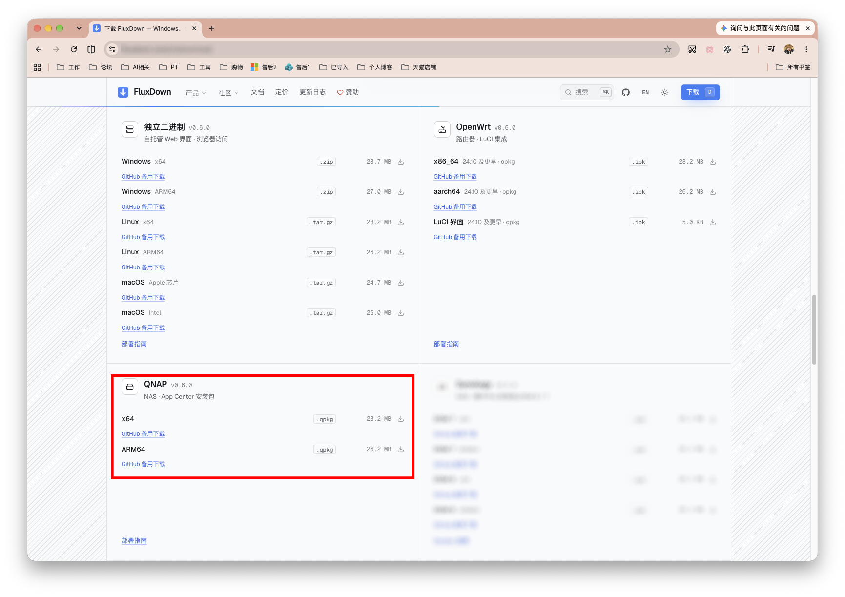
Task: Click 询问与此页面有关的问题 Gemini button
Action: [x=760, y=28]
